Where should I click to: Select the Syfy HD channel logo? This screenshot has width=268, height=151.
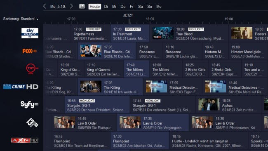click(x=29, y=104)
